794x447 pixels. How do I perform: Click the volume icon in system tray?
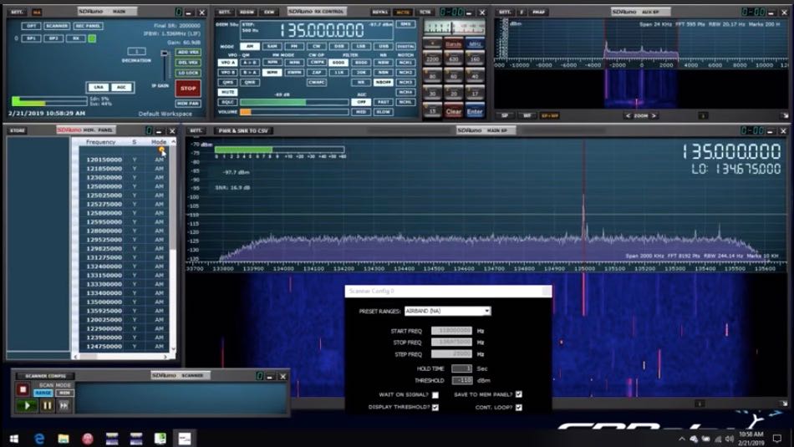click(729, 439)
